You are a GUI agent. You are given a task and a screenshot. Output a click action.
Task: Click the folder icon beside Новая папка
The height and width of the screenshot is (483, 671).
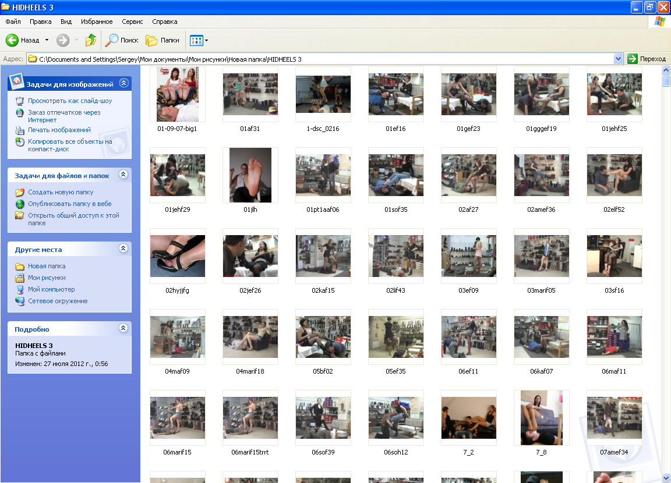point(20,267)
